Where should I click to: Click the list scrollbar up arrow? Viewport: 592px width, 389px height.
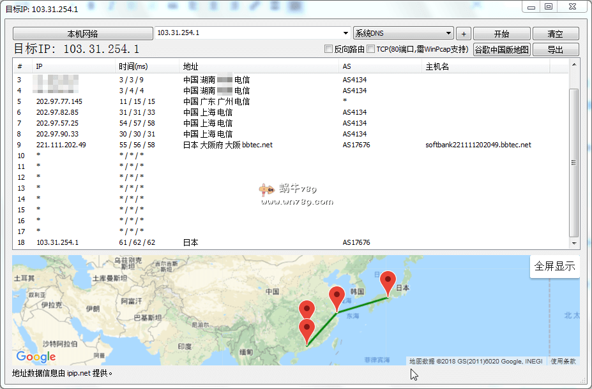pos(574,64)
